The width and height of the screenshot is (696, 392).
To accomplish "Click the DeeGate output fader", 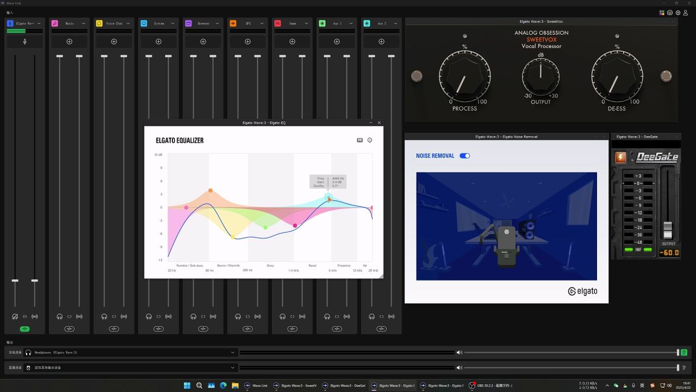I will pyautogui.click(x=668, y=229).
